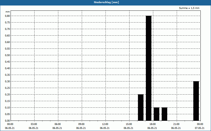Image resolution: width=211 pixels, height=131 pixels.
Task: Click the 06:00 time axis label
Action: click(58, 124)
